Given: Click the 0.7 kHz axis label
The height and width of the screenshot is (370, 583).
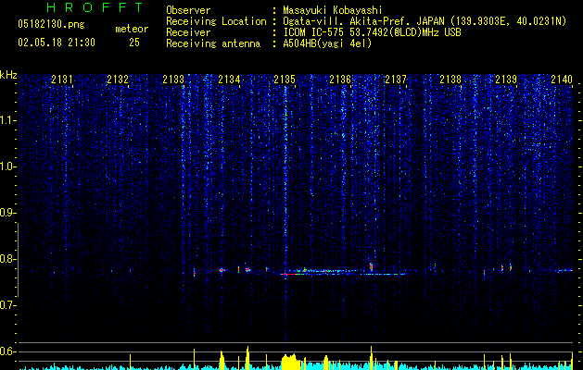Looking at the screenshot, I should (x=6, y=305).
